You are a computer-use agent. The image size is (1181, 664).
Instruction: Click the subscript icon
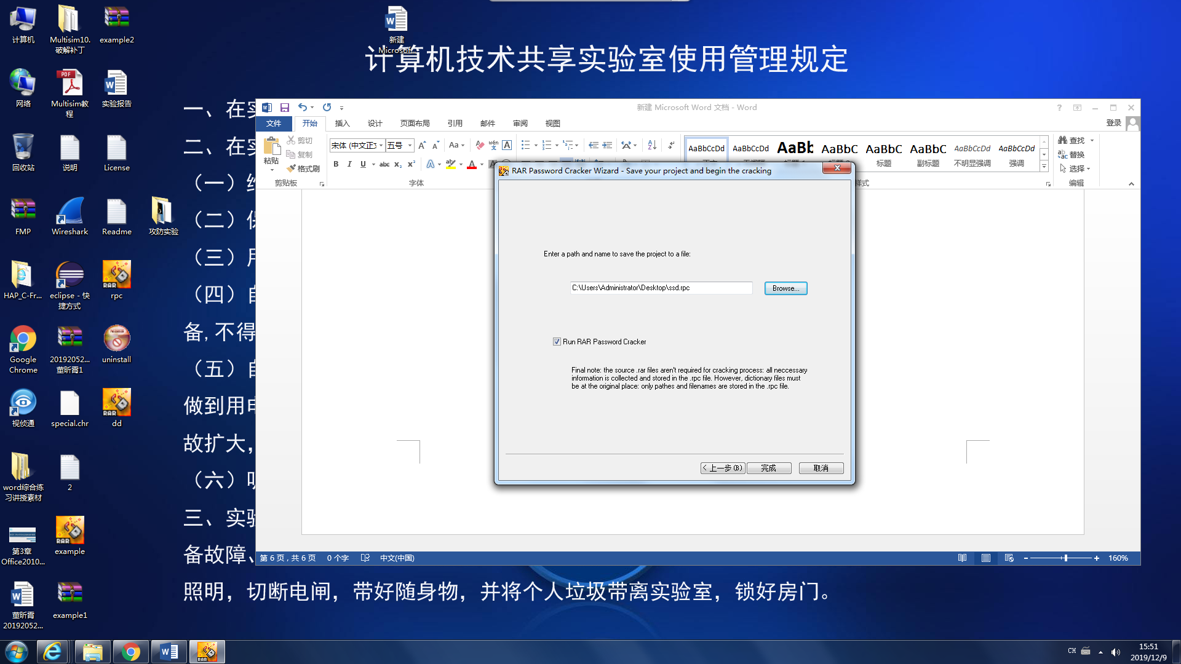(397, 164)
